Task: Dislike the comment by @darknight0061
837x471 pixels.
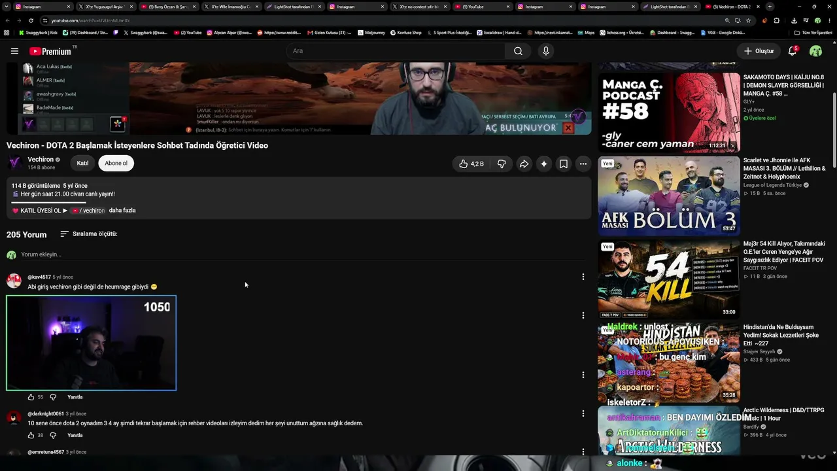Action: (53, 435)
